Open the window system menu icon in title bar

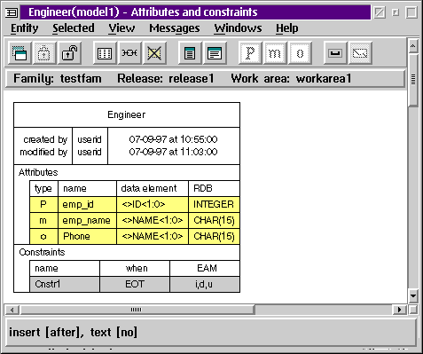click(12, 12)
